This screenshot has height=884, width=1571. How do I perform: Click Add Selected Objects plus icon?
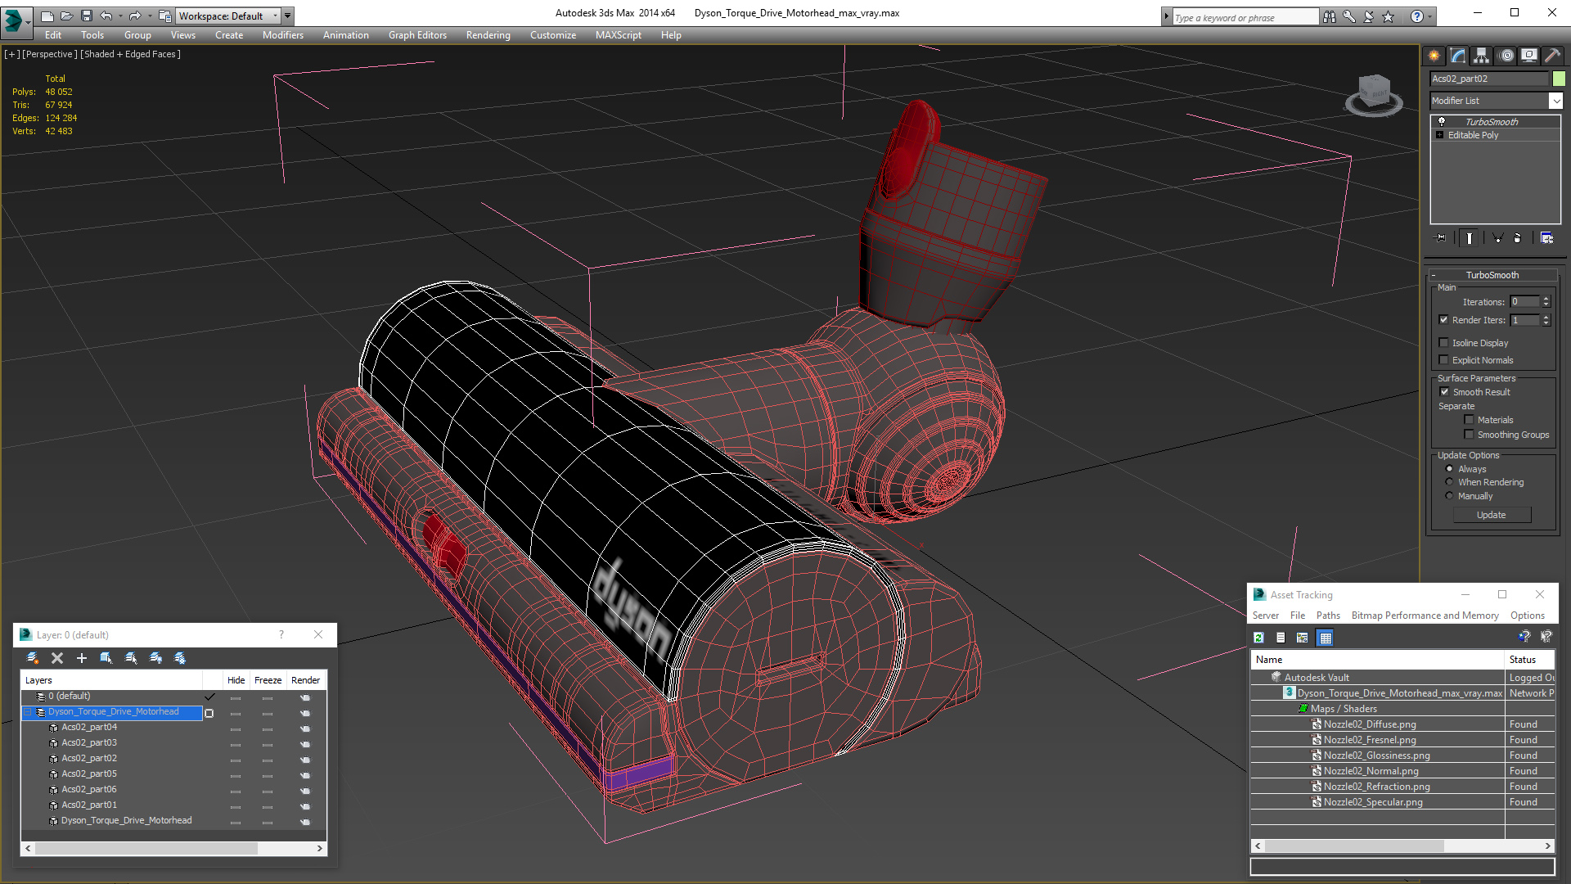(82, 658)
